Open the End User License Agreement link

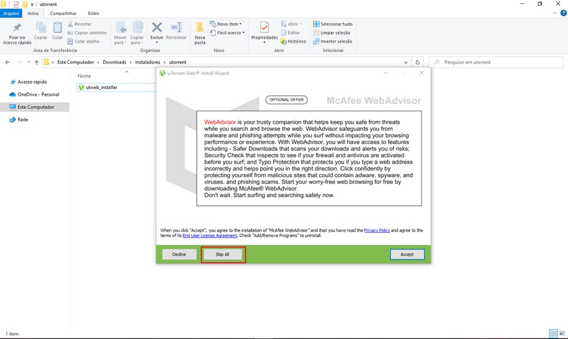coord(210,236)
